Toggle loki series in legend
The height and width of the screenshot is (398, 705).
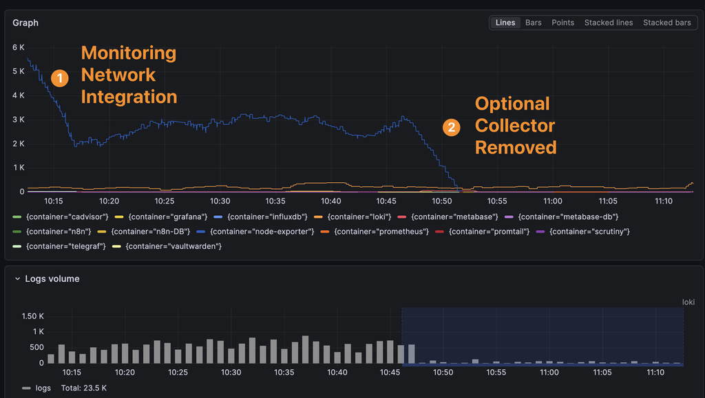(359, 217)
